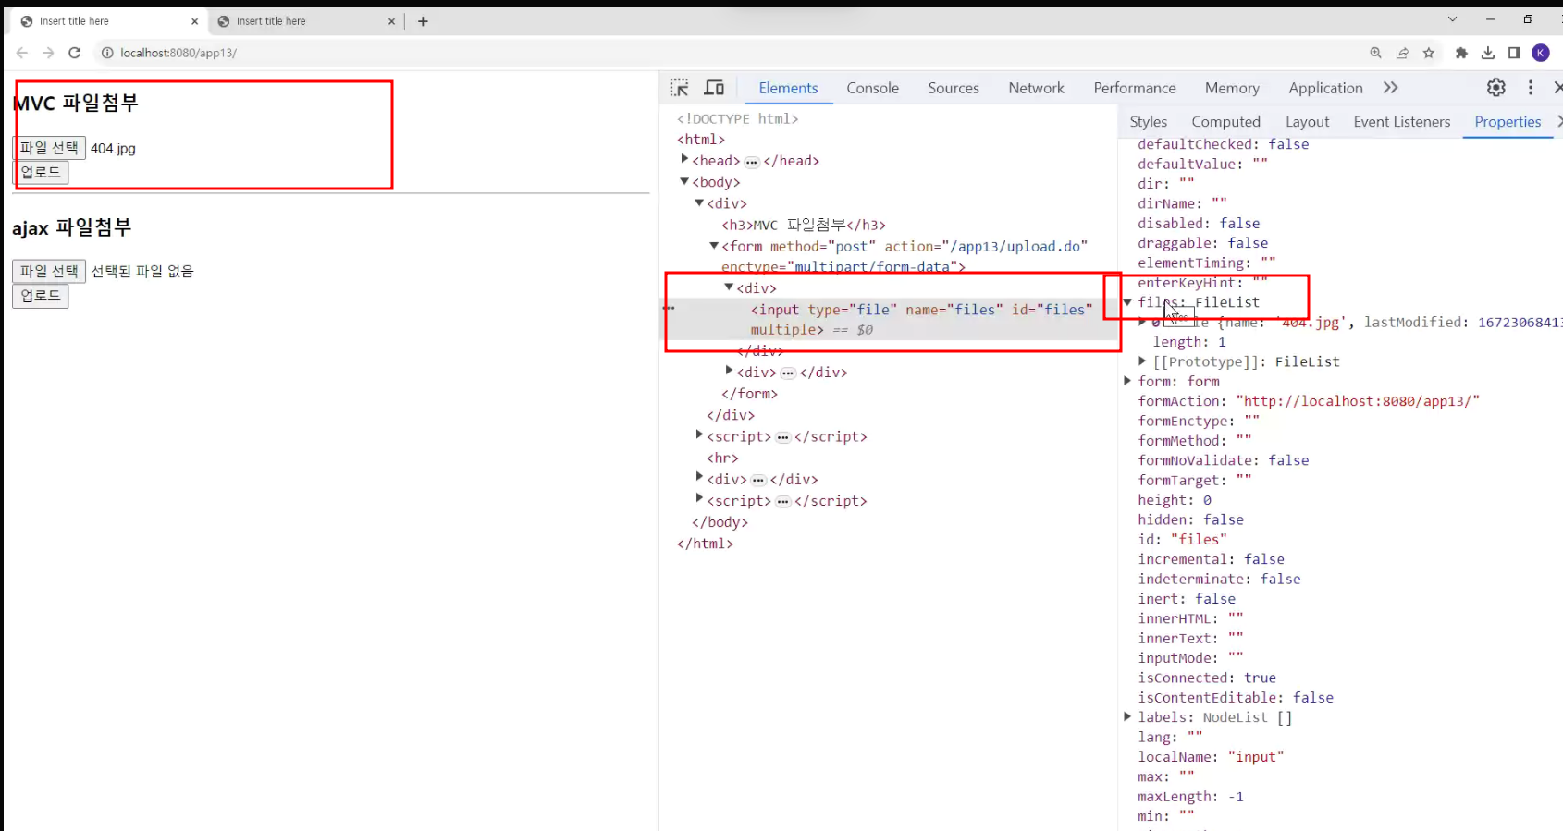Open DevTools settings gear
The width and height of the screenshot is (1563, 831).
(1496, 87)
